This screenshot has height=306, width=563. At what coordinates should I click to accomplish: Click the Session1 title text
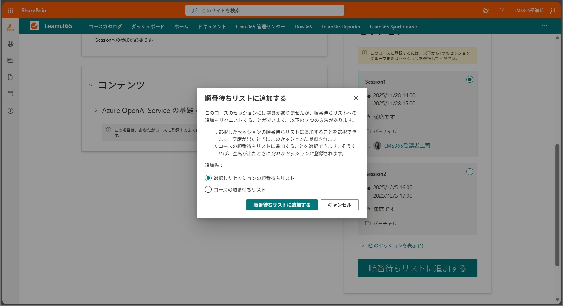(375, 82)
